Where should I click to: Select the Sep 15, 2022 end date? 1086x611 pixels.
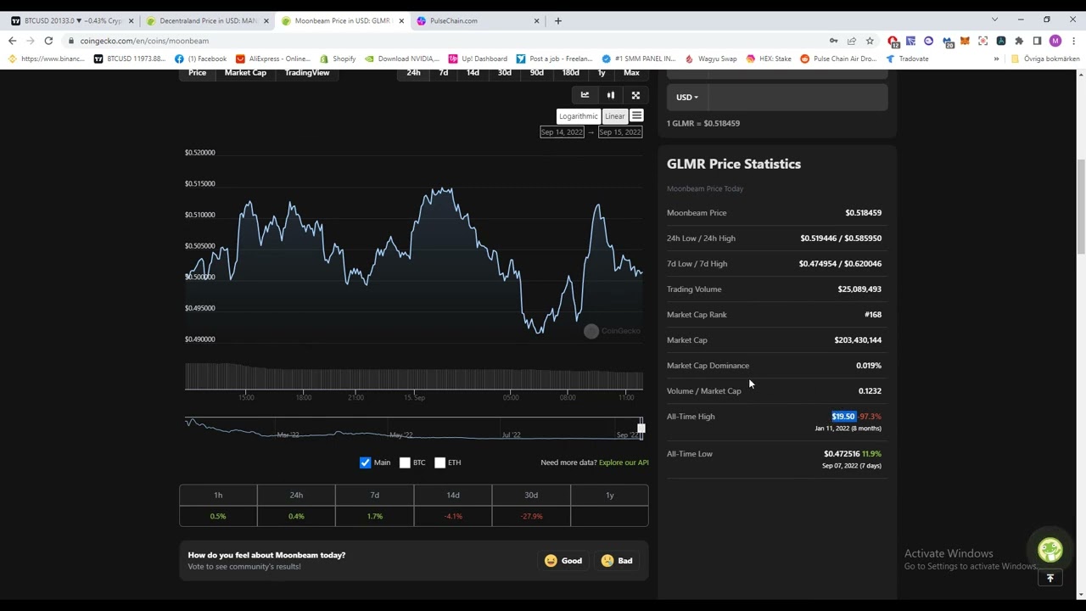[x=620, y=132]
